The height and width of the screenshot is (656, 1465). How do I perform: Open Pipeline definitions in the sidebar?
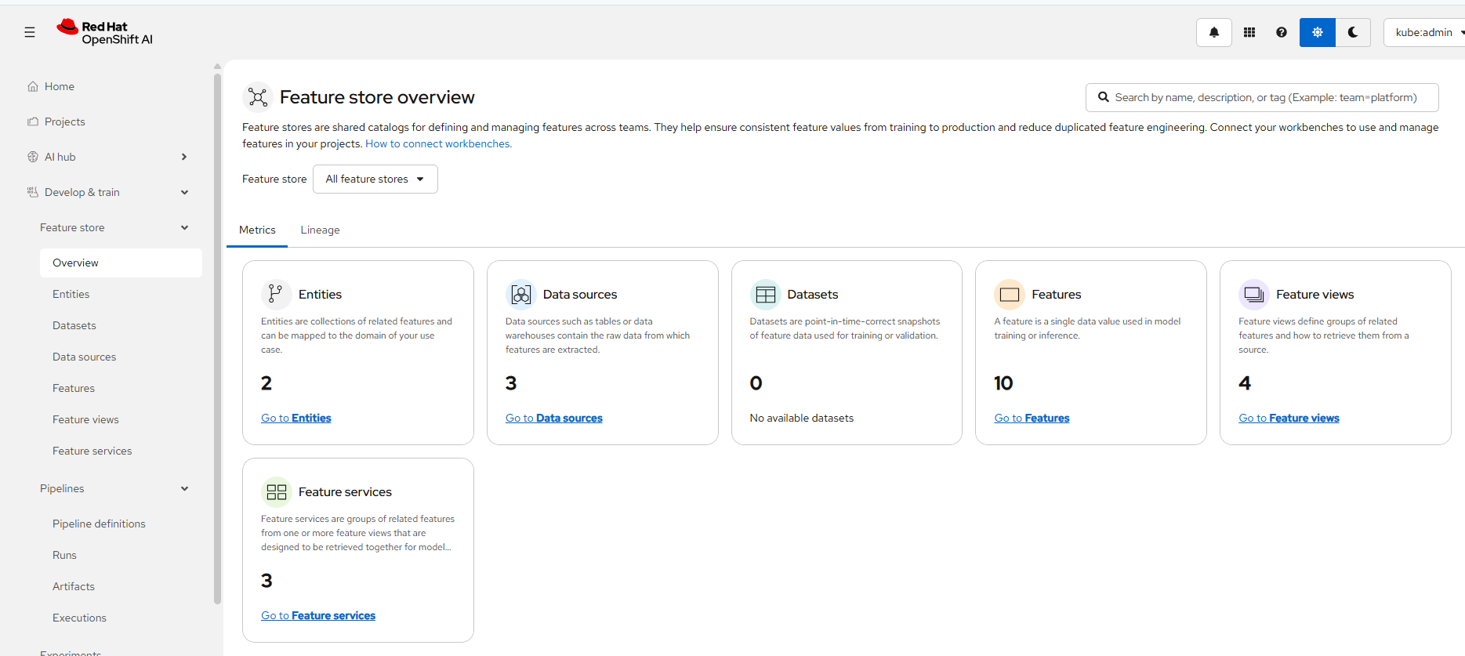121,524
